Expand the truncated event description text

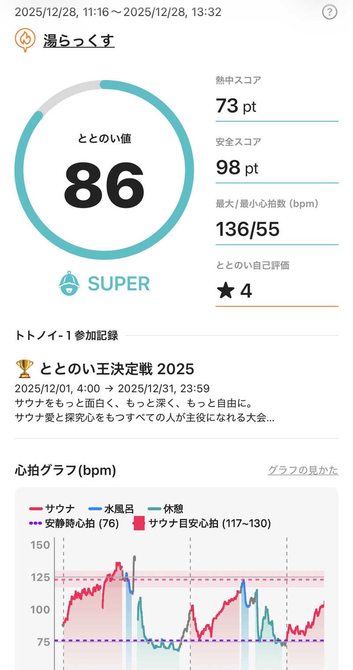(x=144, y=417)
